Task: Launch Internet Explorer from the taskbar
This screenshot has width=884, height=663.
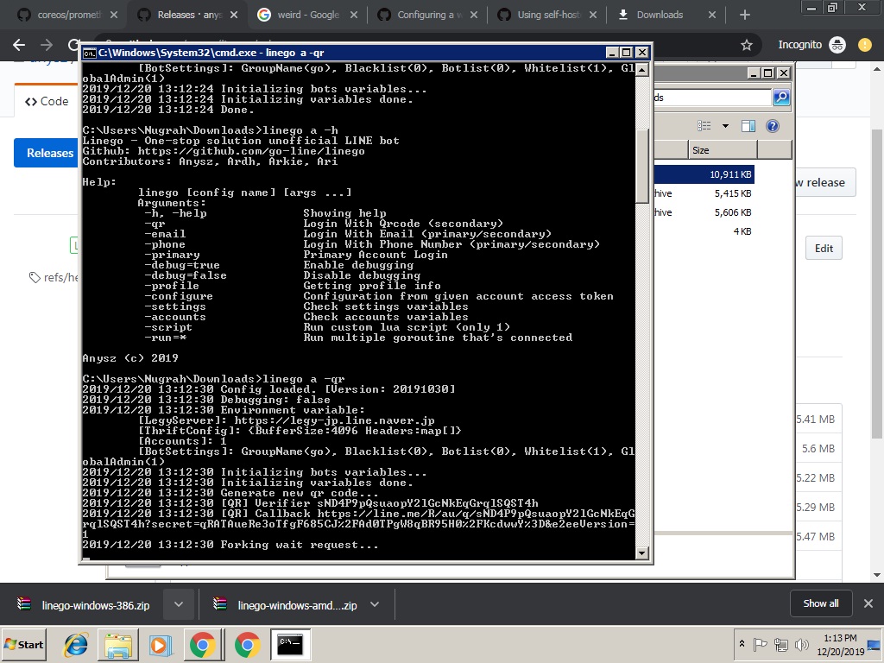Action: pos(76,644)
